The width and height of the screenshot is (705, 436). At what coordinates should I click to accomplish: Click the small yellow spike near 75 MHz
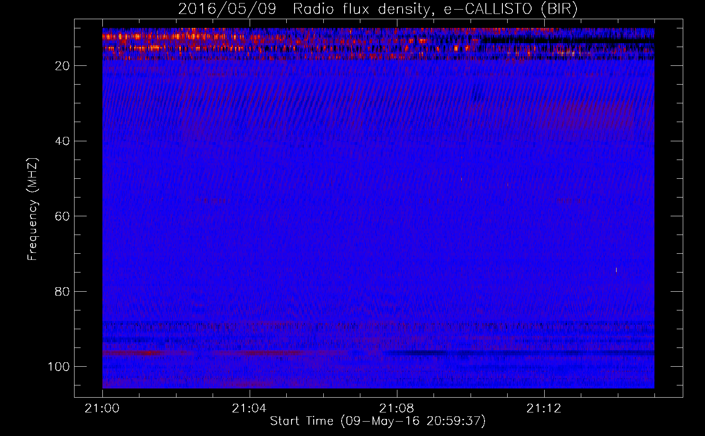click(616, 270)
